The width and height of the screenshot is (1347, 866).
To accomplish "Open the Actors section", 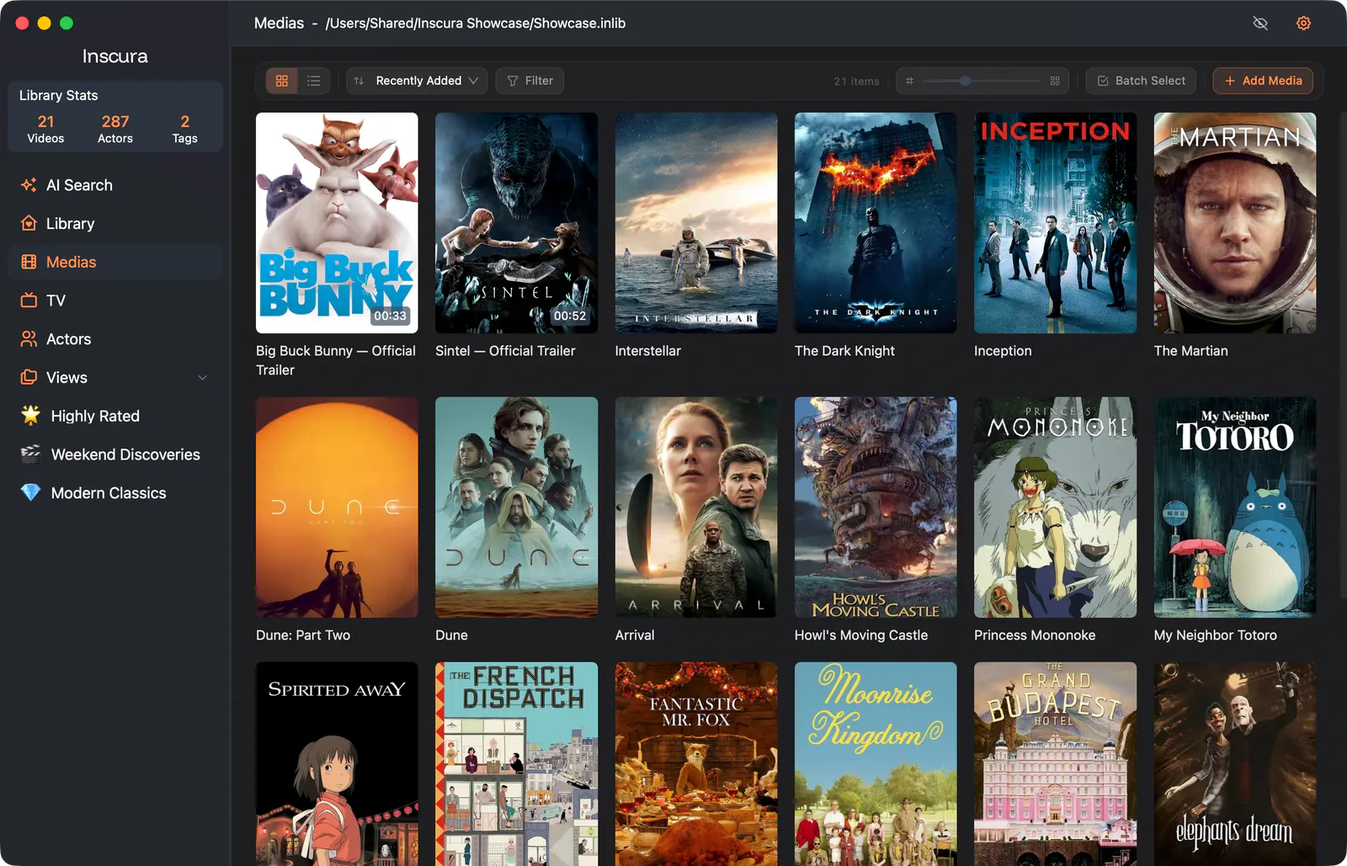I will point(115,339).
